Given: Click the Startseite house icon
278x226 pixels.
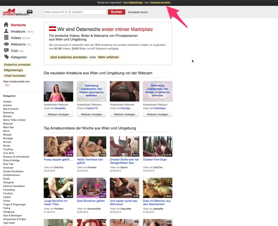Looking at the screenshot, I should pyautogui.click(x=6, y=25).
